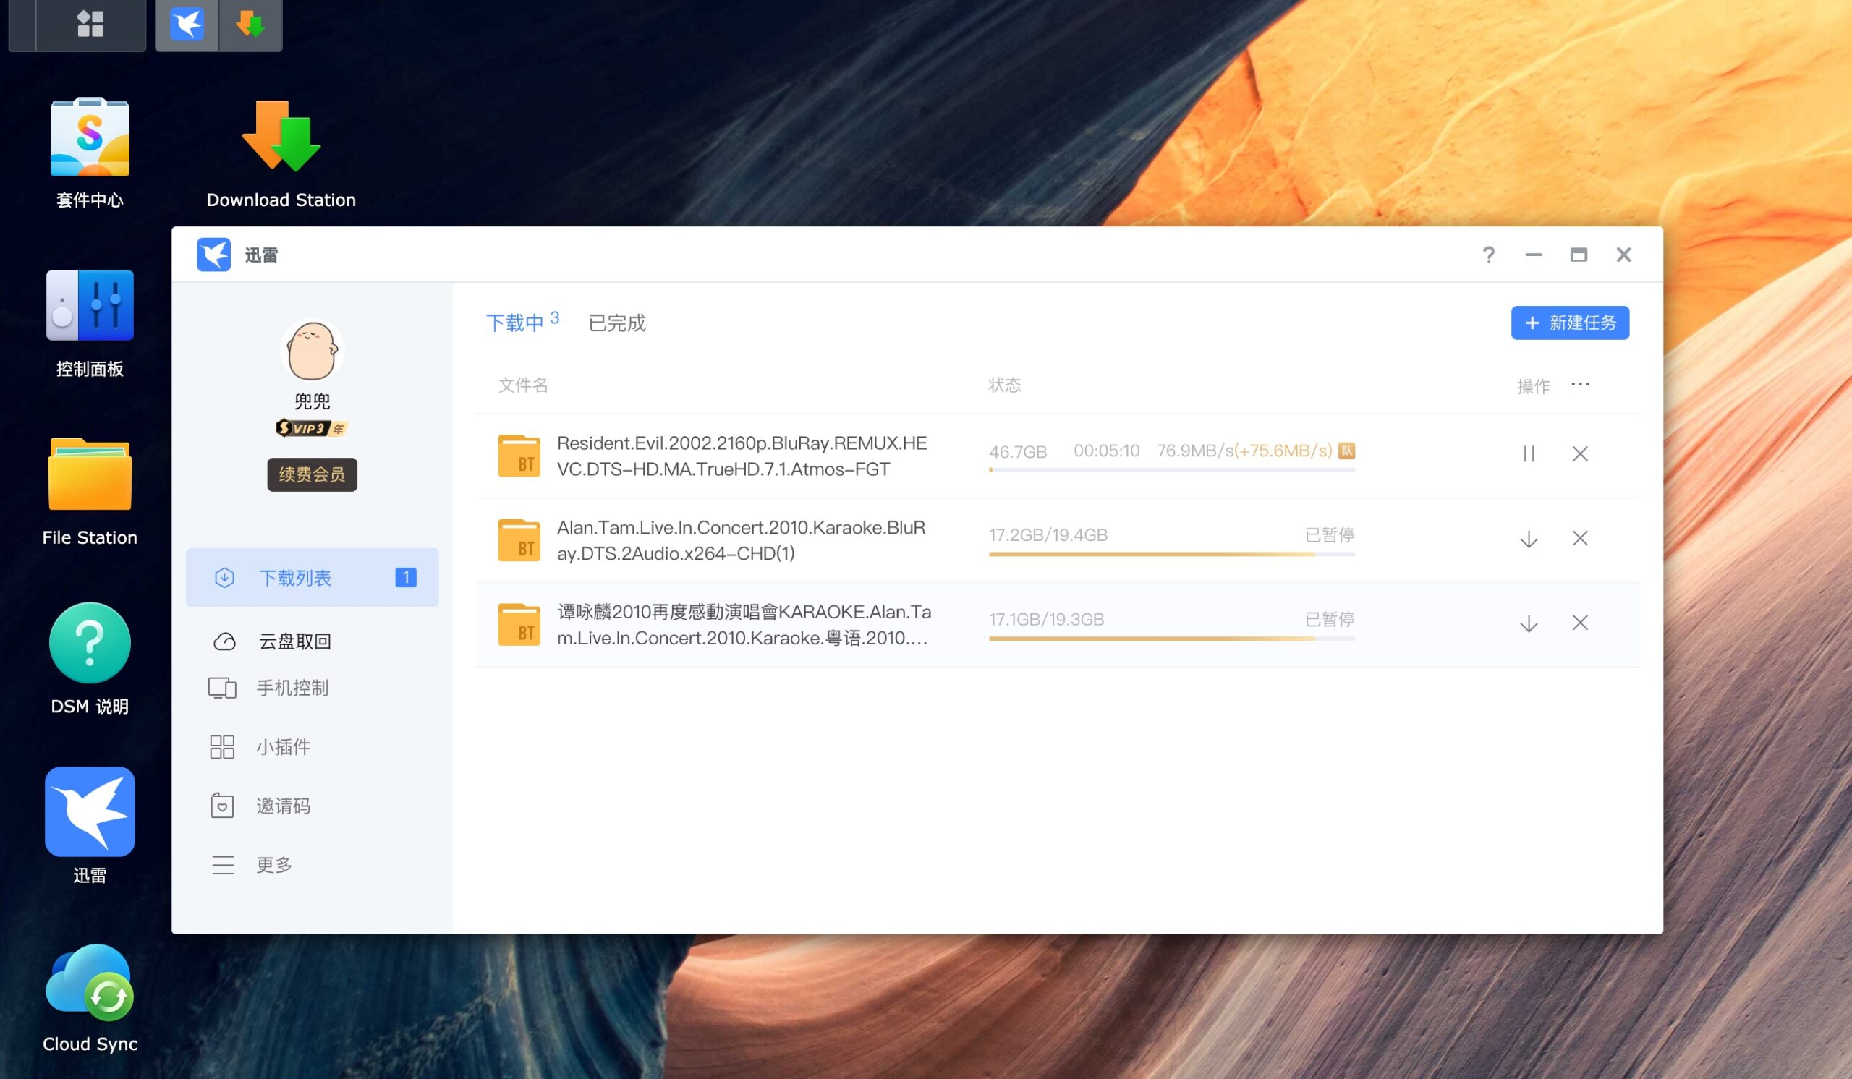Image resolution: width=1852 pixels, height=1079 pixels.
Task: Click 新建任务 to create new task
Action: click(x=1571, y=324)
